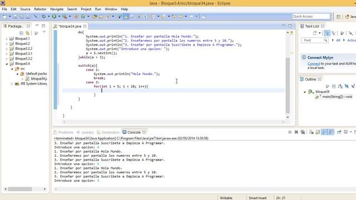
Task: Open the Refactor menu
Action: pos(40,9)
